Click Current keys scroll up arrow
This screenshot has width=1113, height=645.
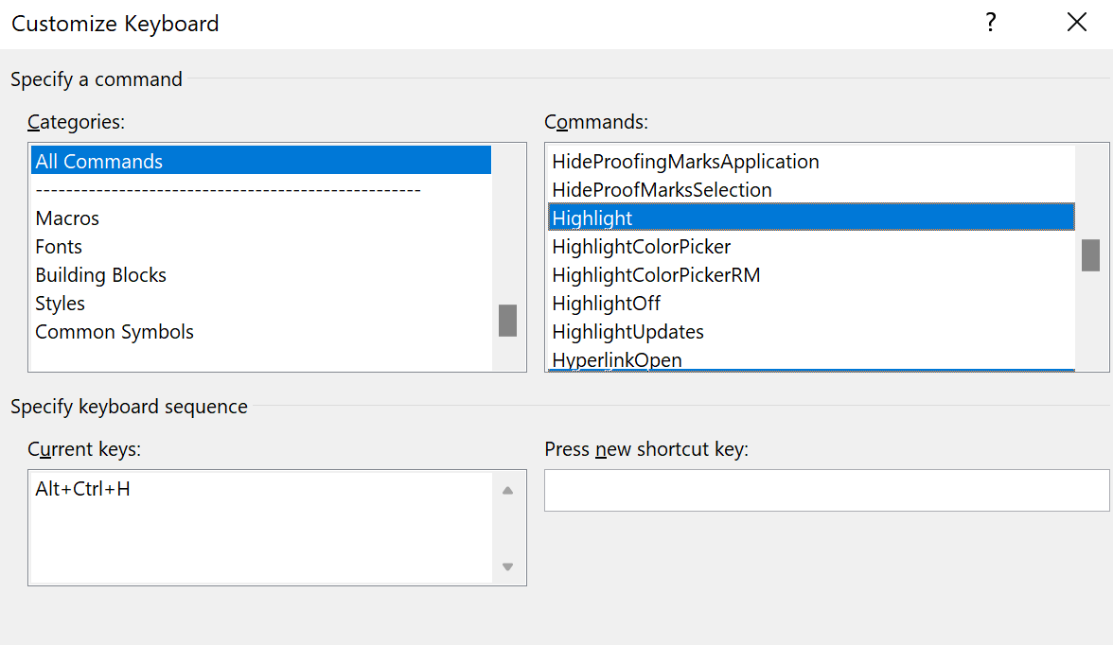tap(508, 490)
